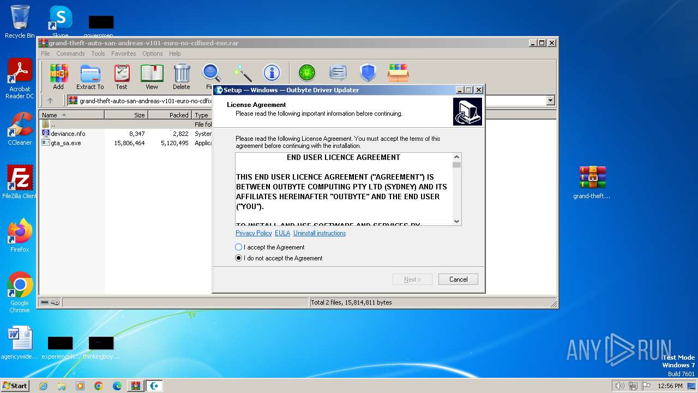Click Extract To in the WinRAR toolbar
The height and width of the screenshot is (393, 698).
pos(90,76)
